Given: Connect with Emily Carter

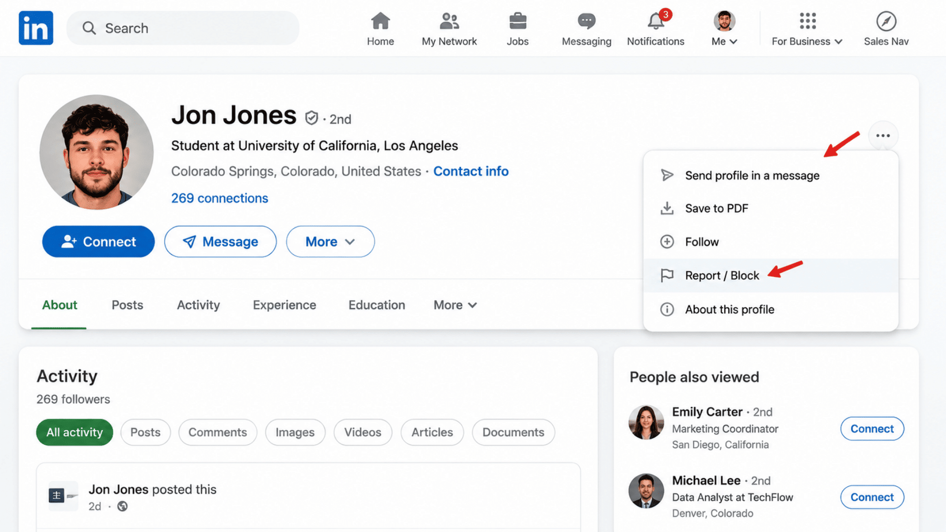Looking at the screenshot, I should click(872, 429).
